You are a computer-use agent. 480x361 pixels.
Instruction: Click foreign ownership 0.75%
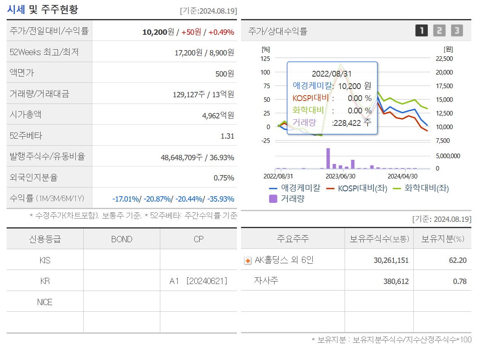click(224, 178)
